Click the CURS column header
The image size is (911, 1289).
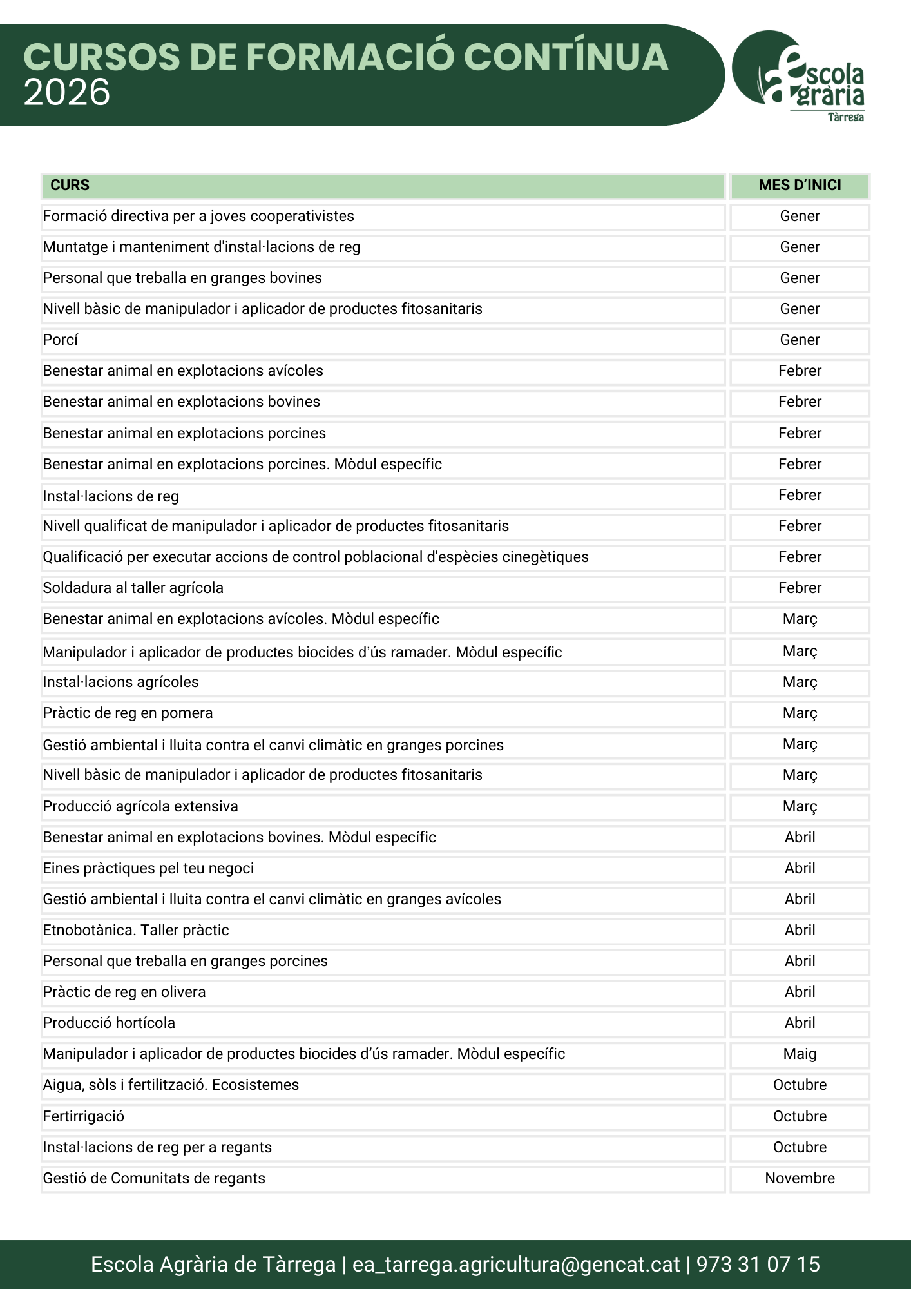click(x=383, y=186)
